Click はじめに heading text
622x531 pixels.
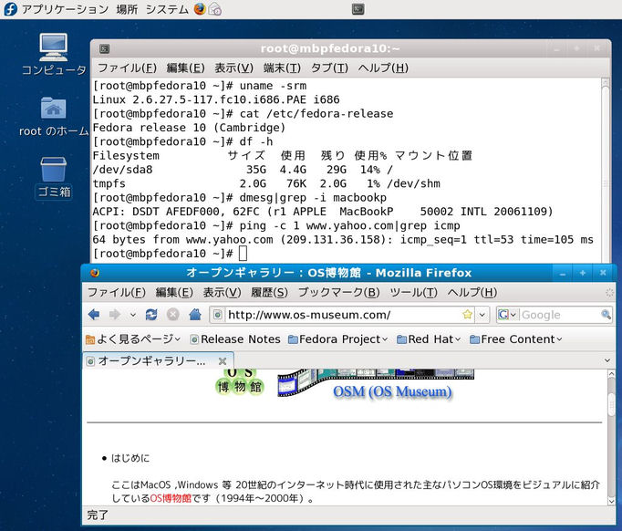tap(130, 458)
